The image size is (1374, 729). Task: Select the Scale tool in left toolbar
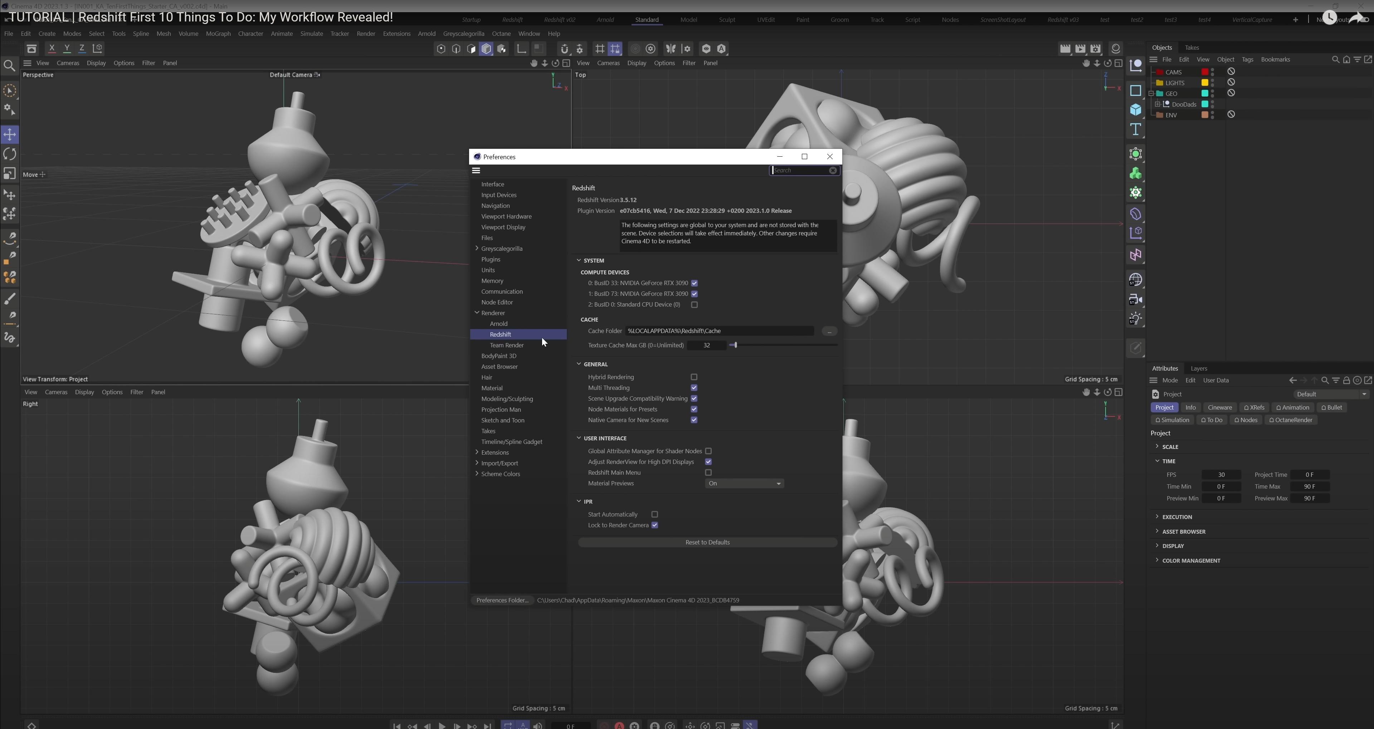[10, 174]
